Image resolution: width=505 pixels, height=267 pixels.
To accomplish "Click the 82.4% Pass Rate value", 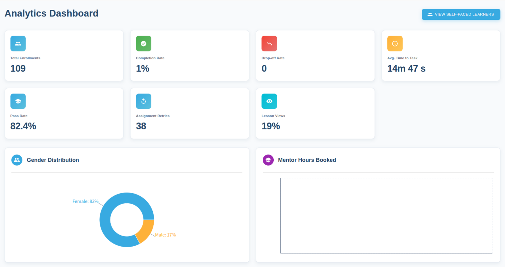I will coord(23,126).
